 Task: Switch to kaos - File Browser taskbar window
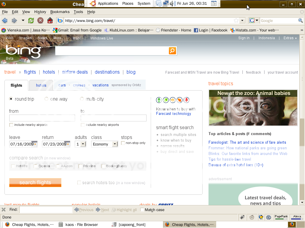click(78, 224)
